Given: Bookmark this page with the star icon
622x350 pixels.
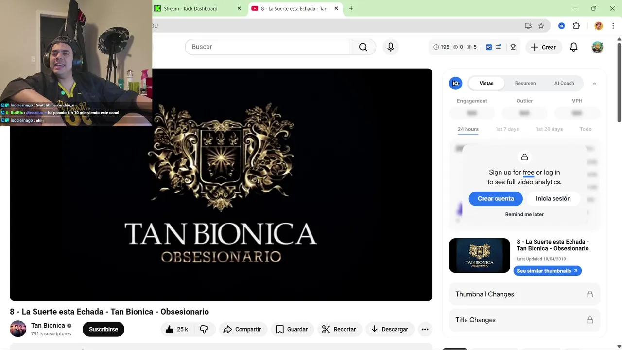Looking at the screenshot, I should click(x=541, y=26).
